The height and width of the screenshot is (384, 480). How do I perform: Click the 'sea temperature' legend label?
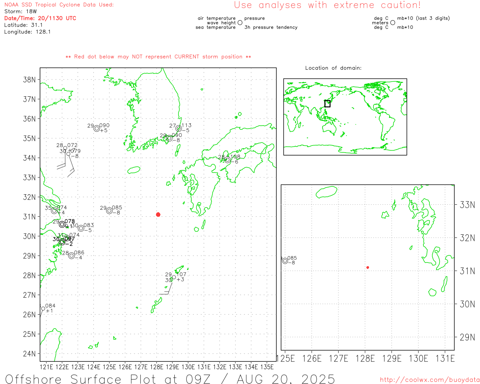point(216,27)
